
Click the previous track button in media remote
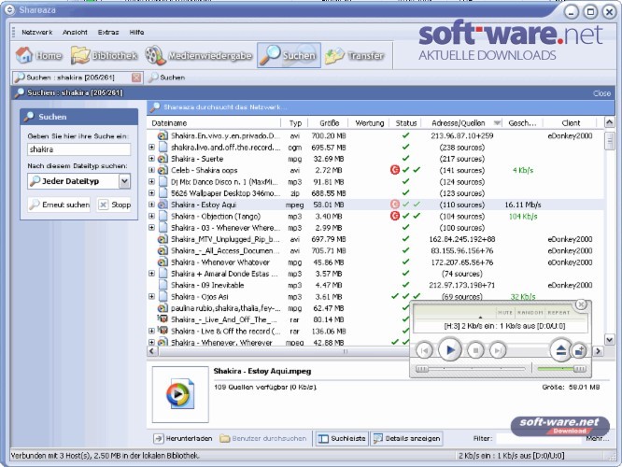pyautogui.click(x=424, y=350)
